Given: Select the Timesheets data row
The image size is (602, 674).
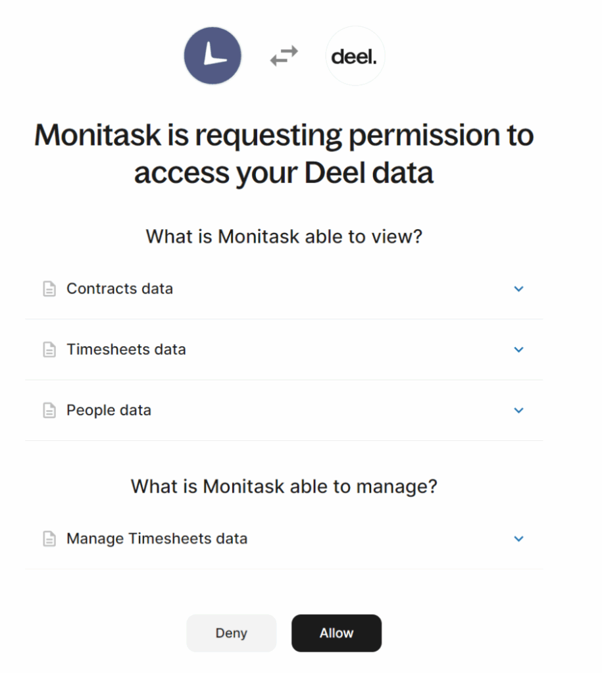Looking at the screenshot, I should click(283, 350).
